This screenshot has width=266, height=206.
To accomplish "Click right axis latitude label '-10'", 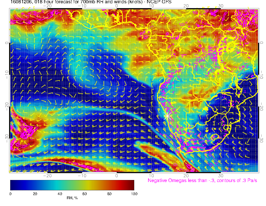I will tap(261, 74).
